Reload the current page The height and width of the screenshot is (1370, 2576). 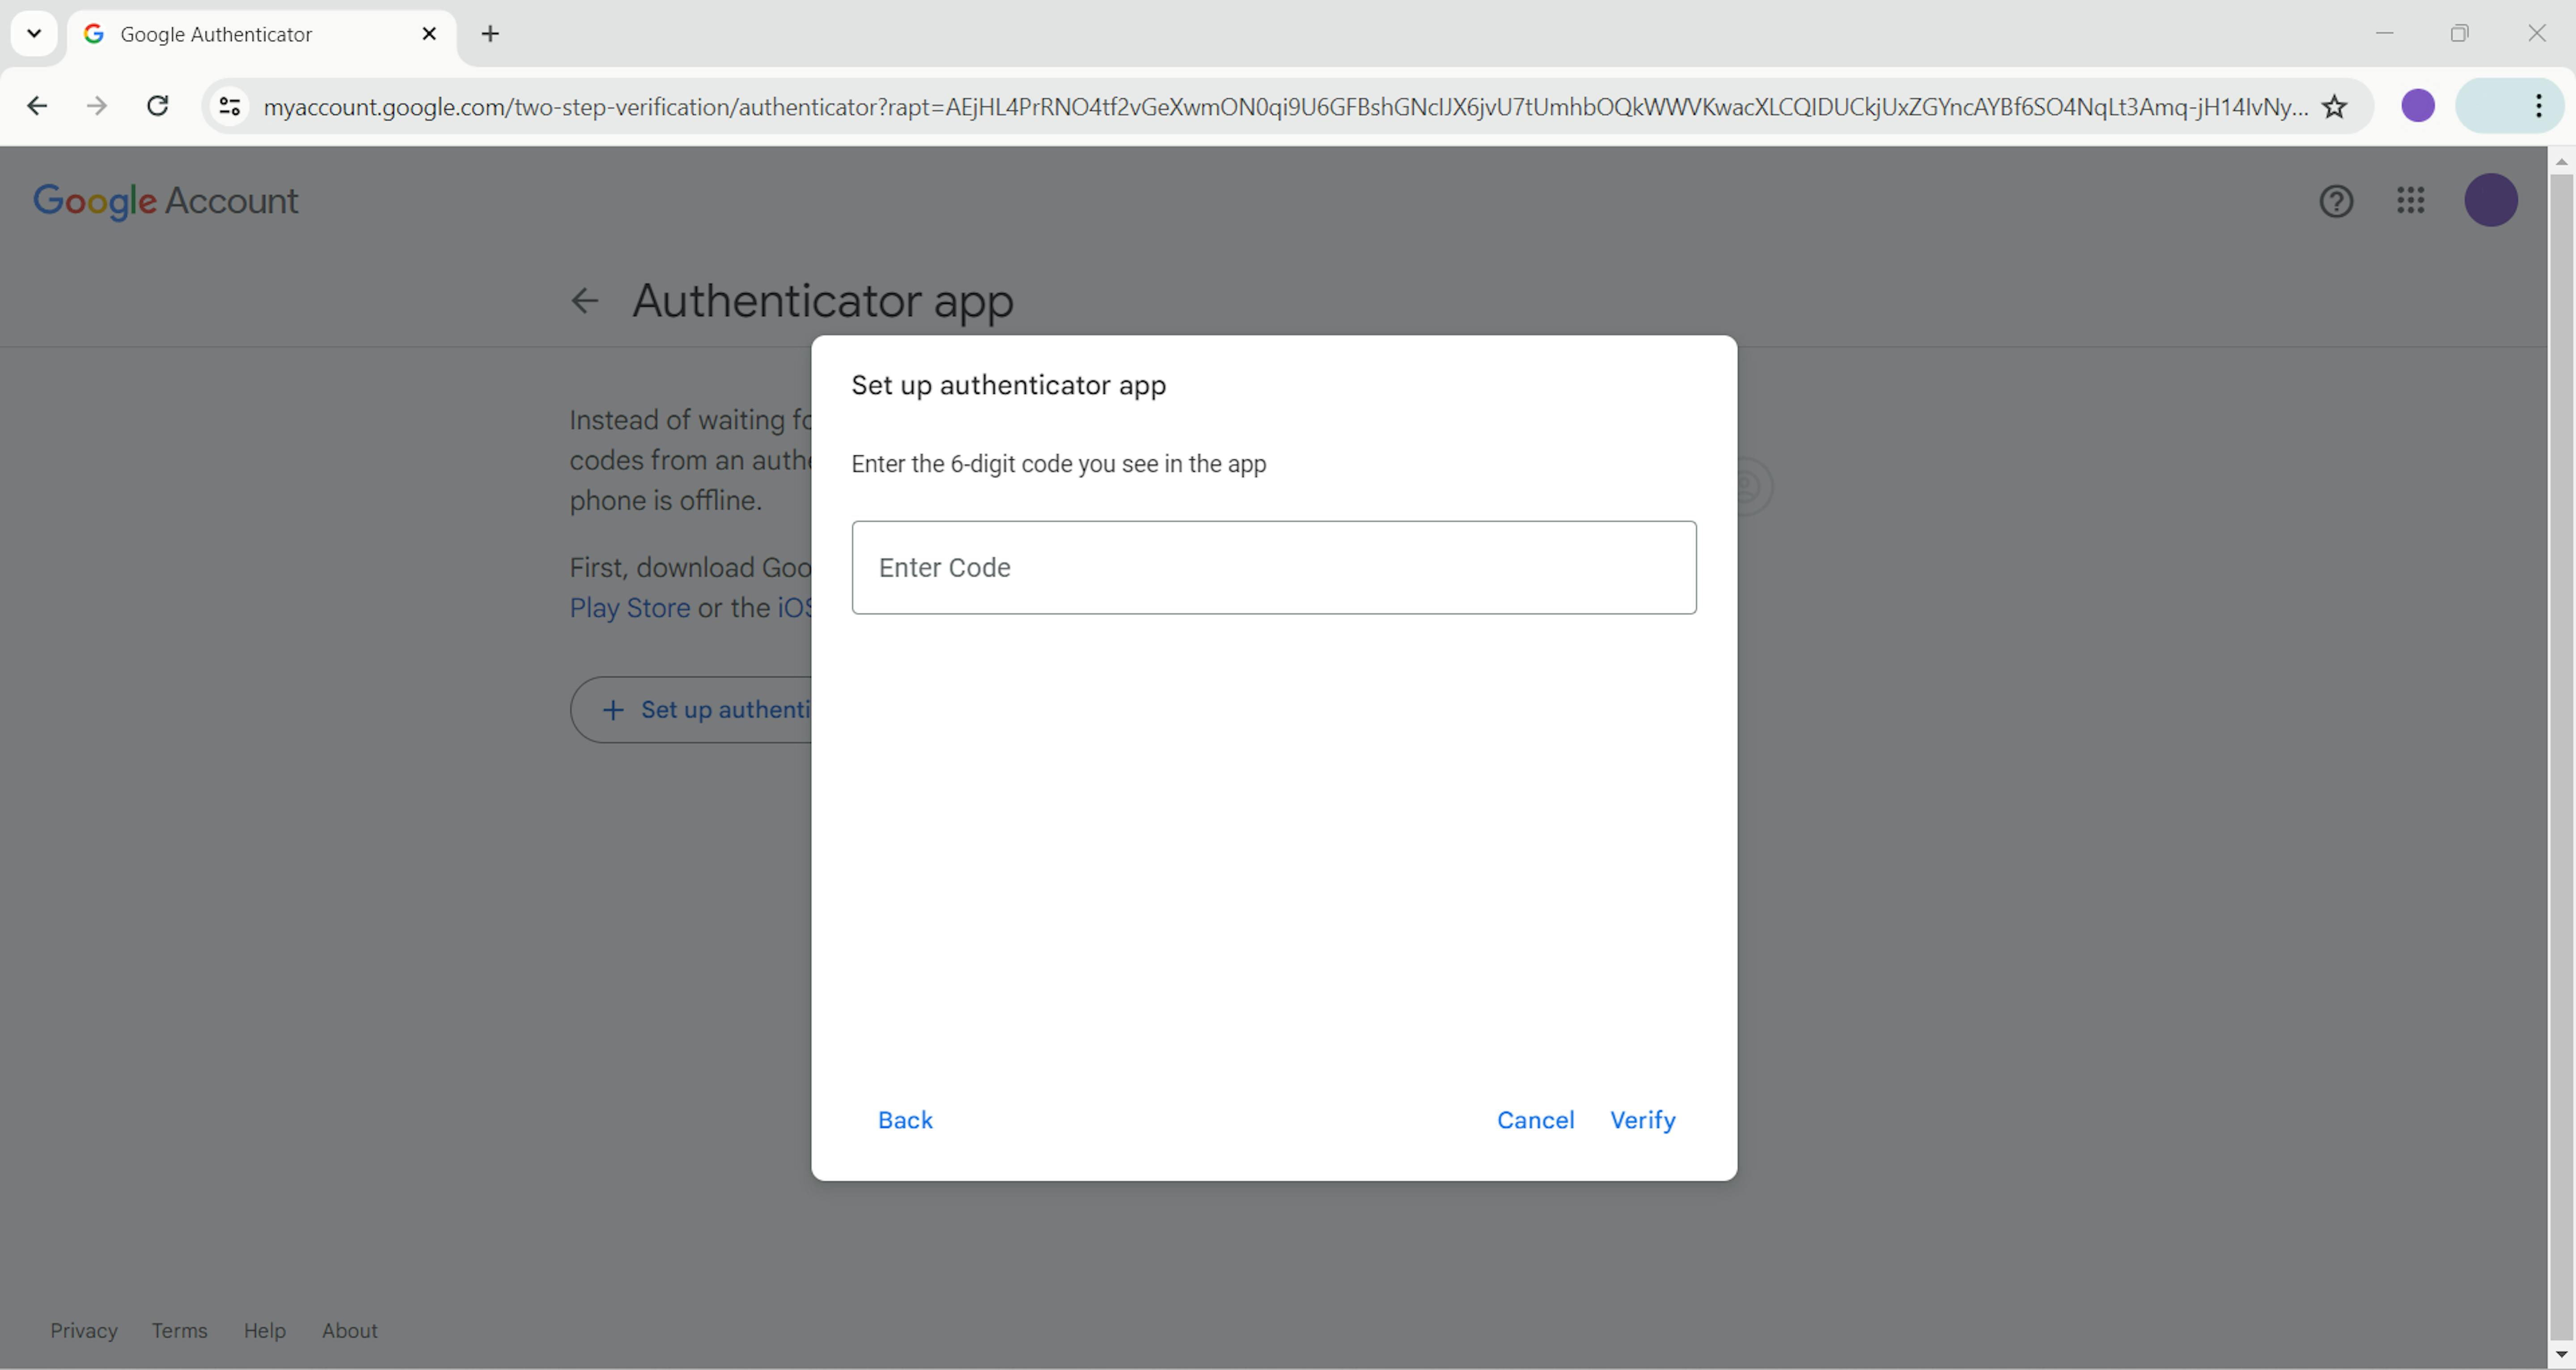point(157,106)
